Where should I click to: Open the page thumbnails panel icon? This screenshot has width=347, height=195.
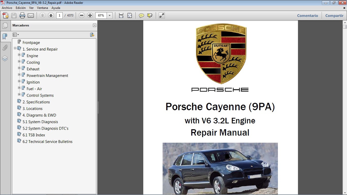click(x=5, y=25)
